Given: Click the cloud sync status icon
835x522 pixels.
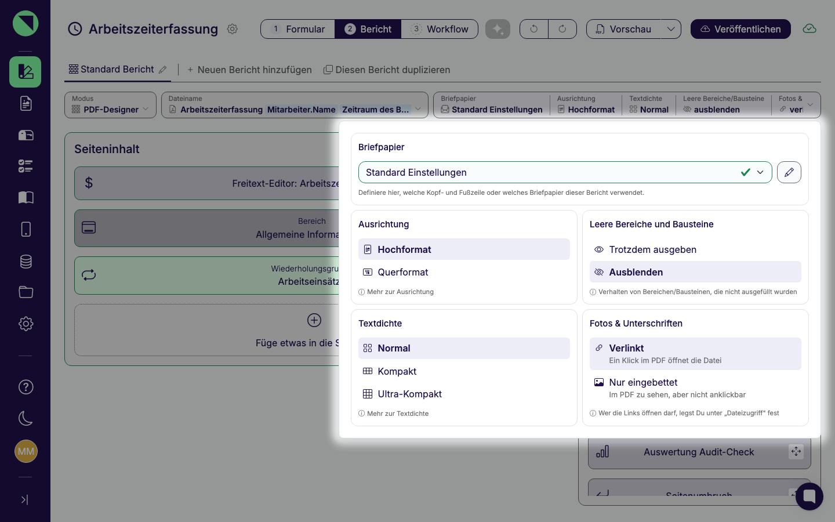Looking at the screenshot, I should (809, 29).
